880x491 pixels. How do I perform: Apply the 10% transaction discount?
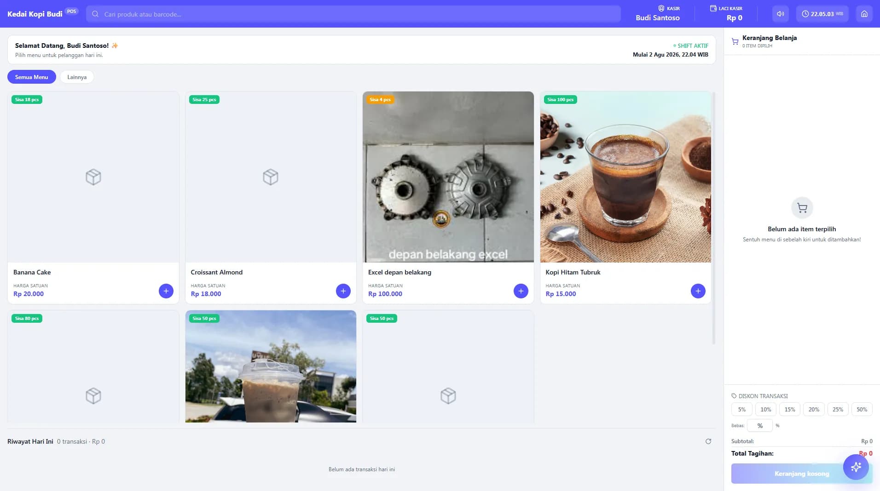[x=766, y=409]
